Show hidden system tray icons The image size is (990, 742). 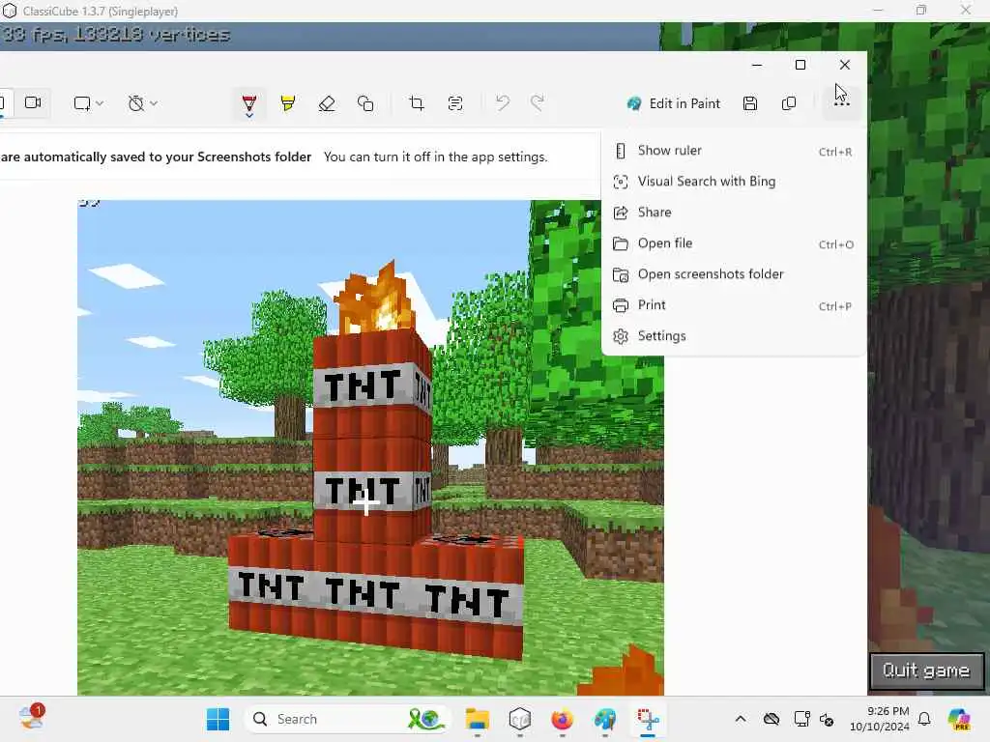741,719
